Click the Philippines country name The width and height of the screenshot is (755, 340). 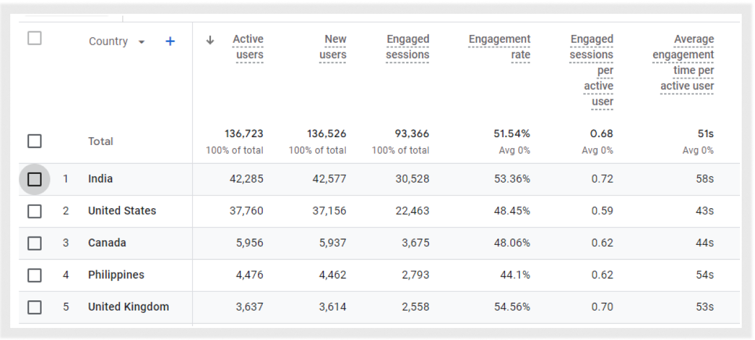[116, 274]
